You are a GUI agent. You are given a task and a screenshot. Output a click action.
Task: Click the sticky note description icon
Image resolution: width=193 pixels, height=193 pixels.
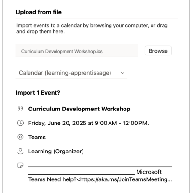point(20,165)
